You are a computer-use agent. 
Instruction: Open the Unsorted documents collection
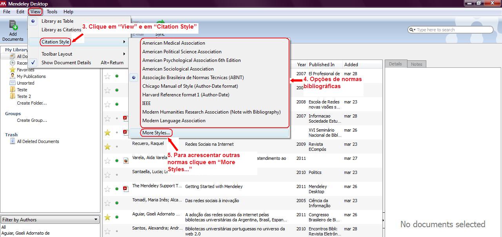(x=25, y=83)
